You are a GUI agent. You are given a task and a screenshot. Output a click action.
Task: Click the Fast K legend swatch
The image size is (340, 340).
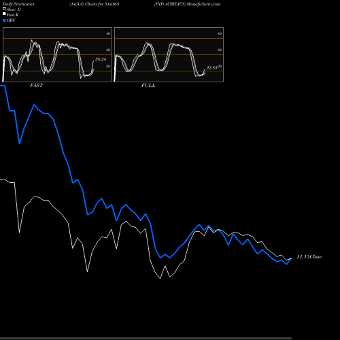click(x=4, y=14)
